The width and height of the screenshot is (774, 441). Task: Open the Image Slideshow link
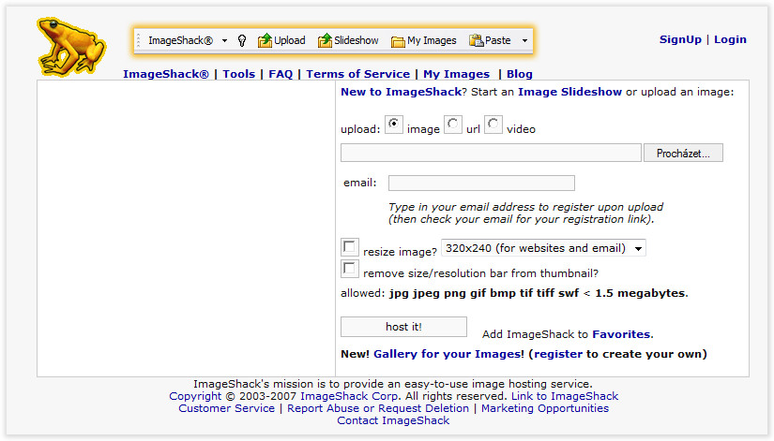(x=569, y=92)
